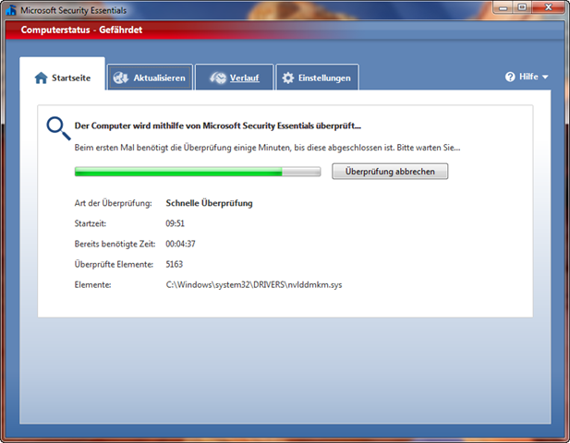Open the Verlauf tab
Viewport: 570px width, 443px height.
coord(244,78)
